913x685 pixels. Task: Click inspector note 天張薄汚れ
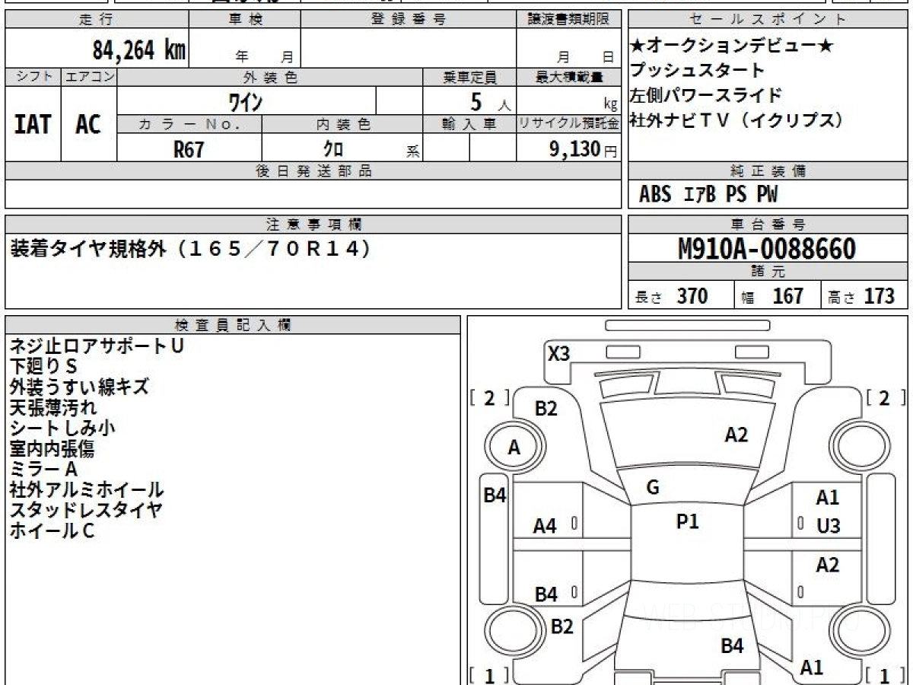[53, 407]
